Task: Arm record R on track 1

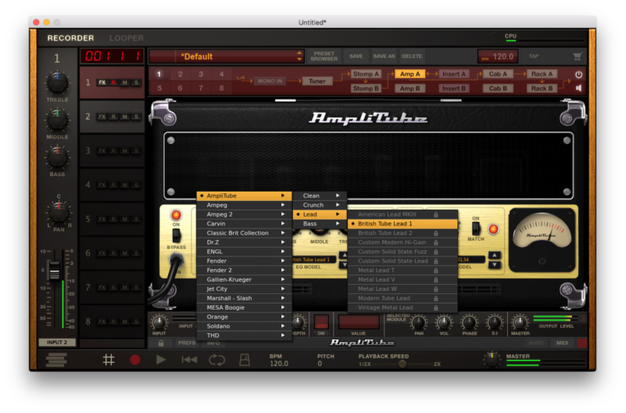Action: click(114, 83)
